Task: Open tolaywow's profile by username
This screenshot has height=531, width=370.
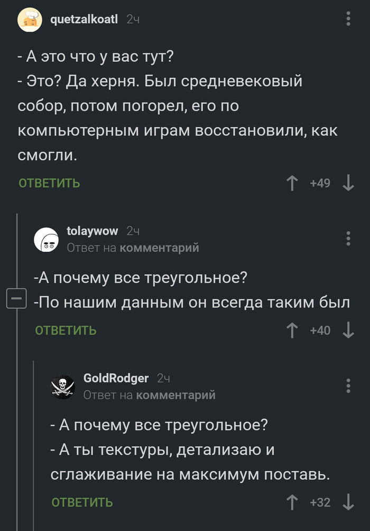Action: click(x=92, y=231)
